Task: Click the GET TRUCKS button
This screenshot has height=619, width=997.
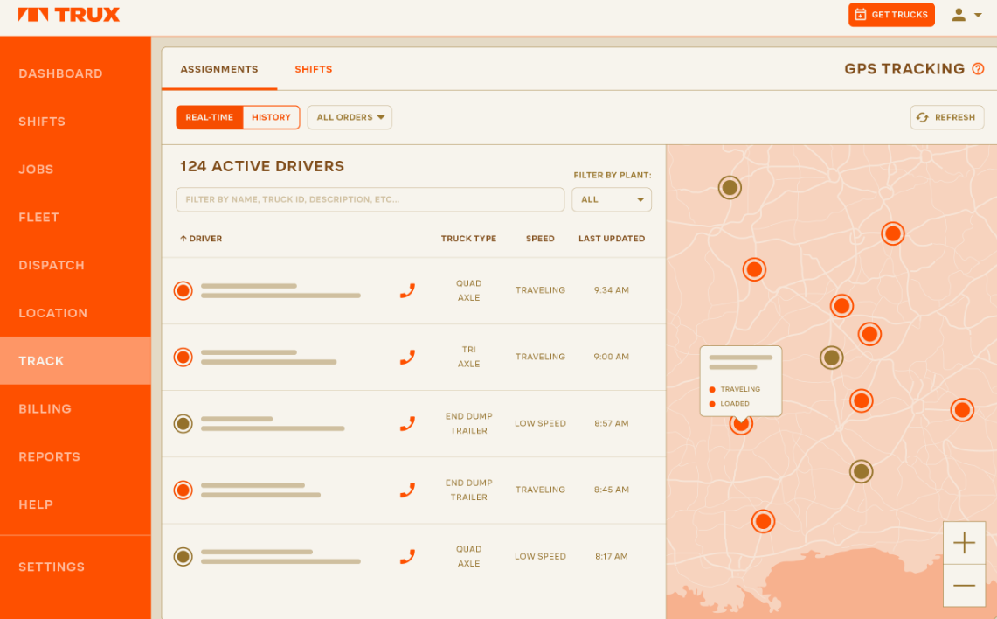Action: 891,14
